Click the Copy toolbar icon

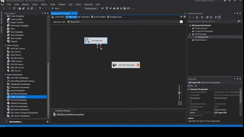tap(32, 8)
